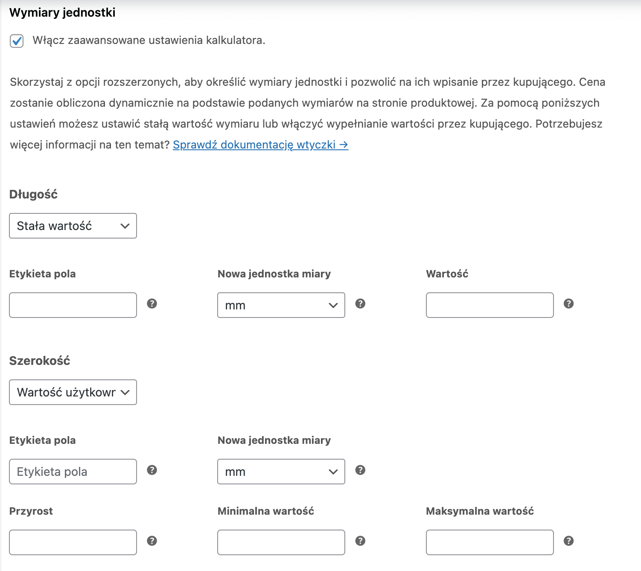Click the 'Przyrost' field label
641x571 pixels.
coord(31,511)
